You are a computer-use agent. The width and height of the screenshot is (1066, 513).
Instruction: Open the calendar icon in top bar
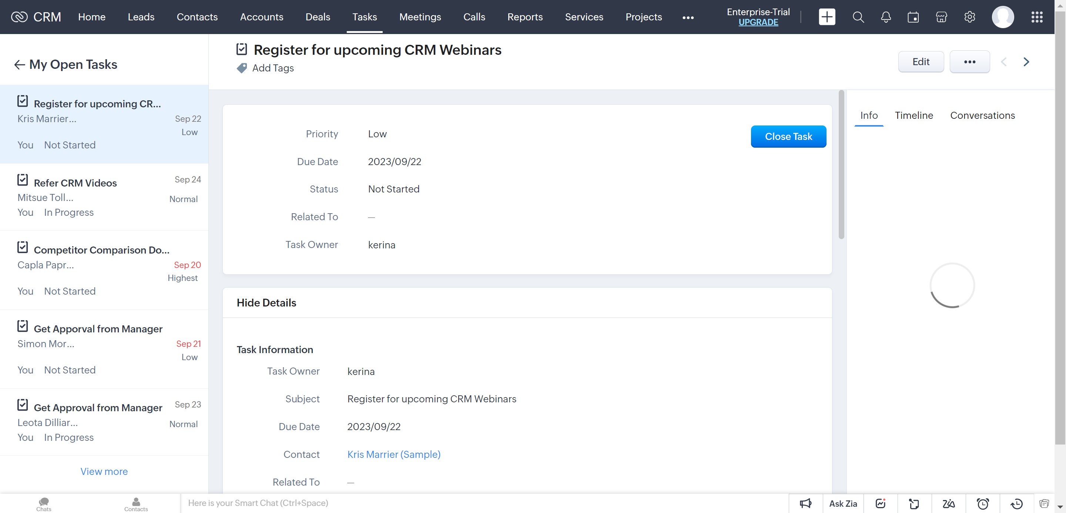click(913, 17)
